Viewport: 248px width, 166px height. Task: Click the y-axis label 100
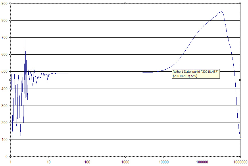[x=4, y=140]
